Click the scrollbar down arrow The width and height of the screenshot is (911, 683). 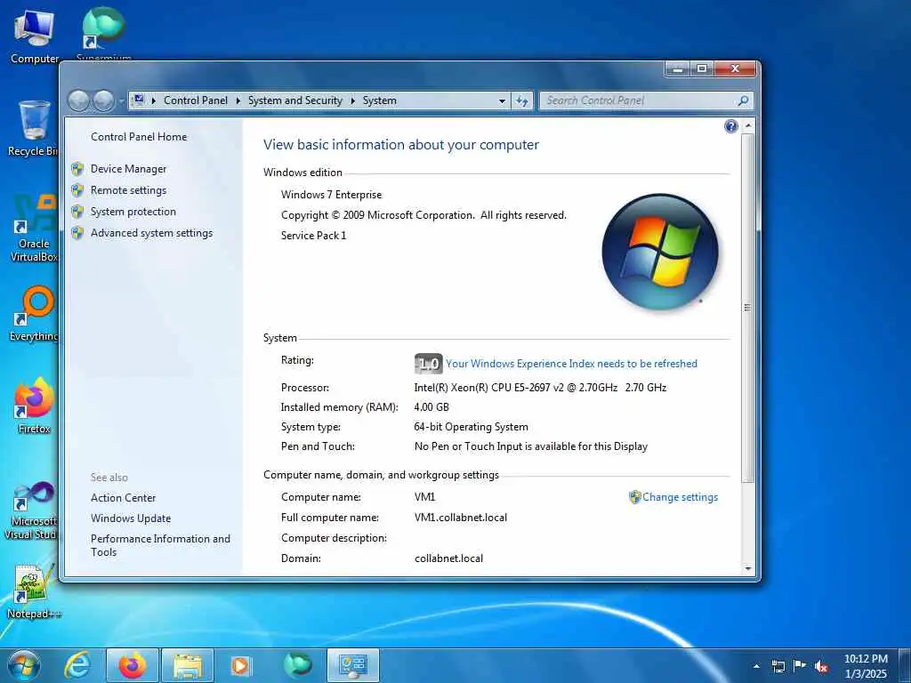[747, 568]
